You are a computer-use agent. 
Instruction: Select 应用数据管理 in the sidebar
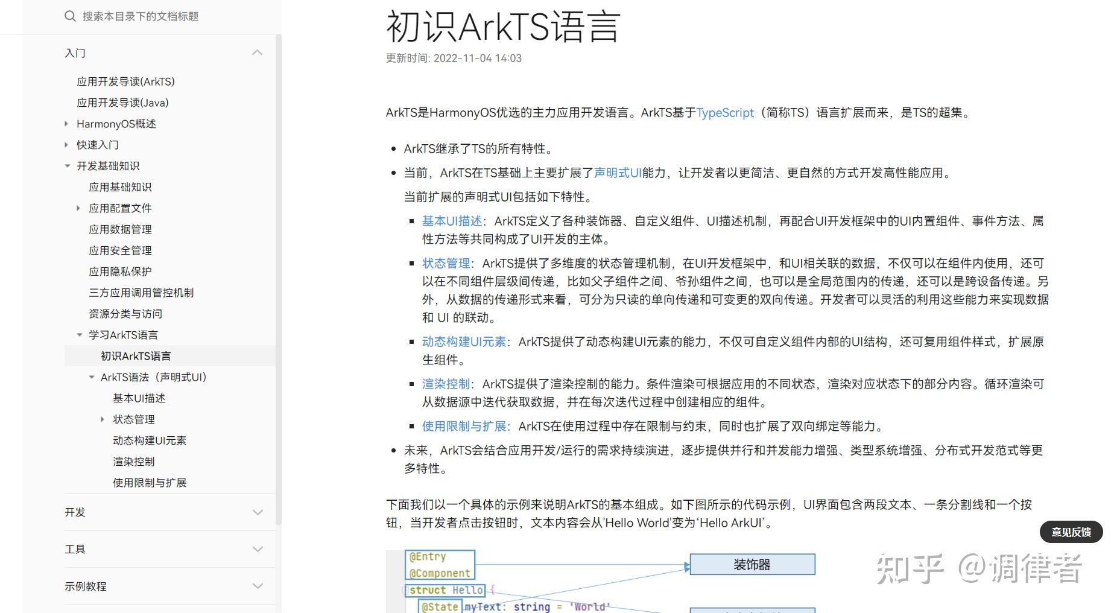pyautogui.click(x=120, y=229)
